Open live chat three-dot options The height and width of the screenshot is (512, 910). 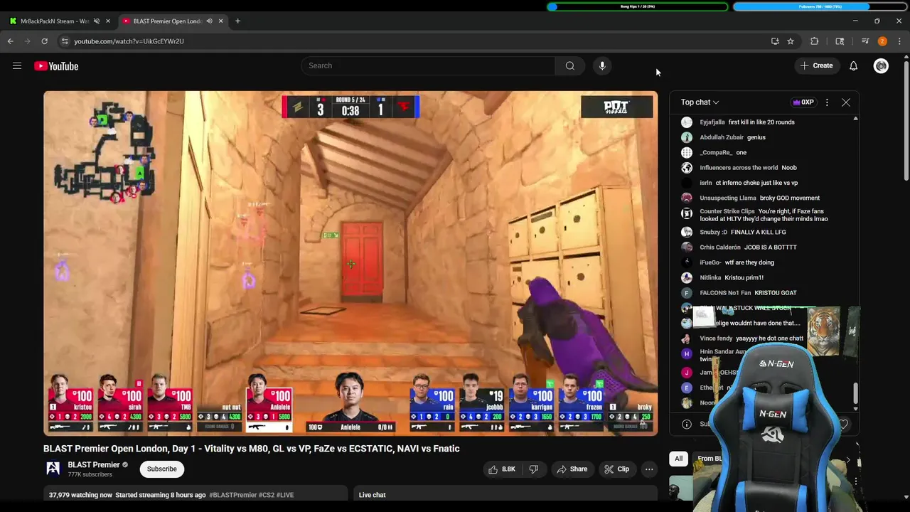point(827,102)
